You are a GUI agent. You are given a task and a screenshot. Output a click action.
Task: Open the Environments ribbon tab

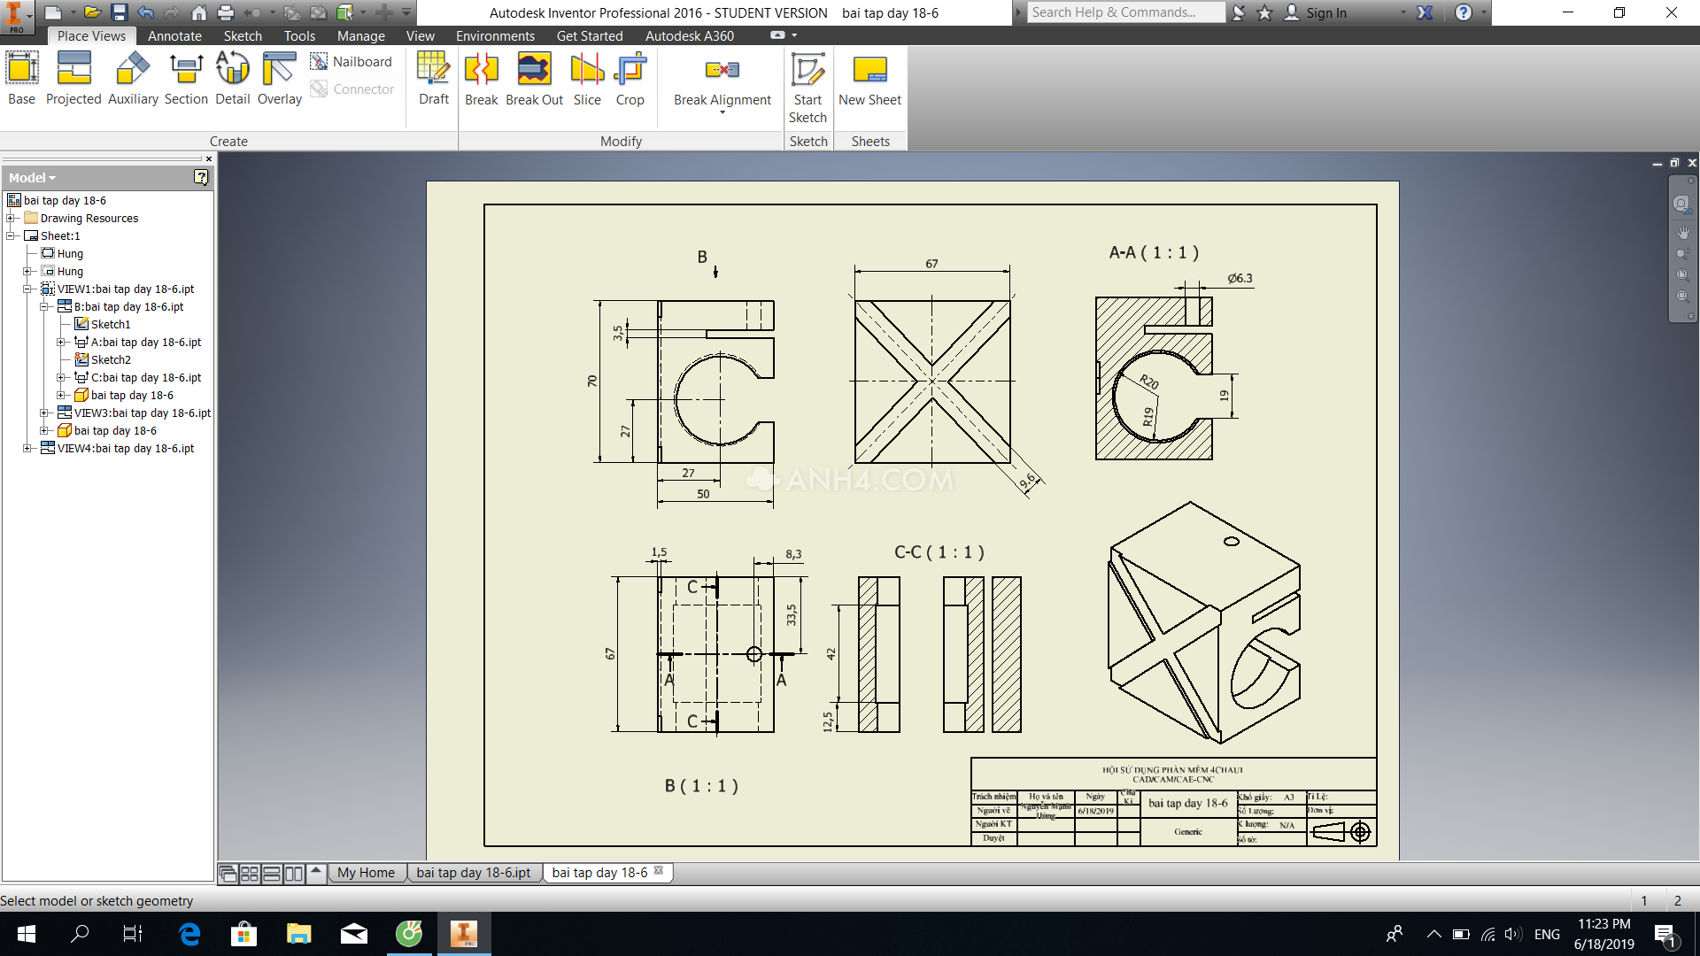(x=495, y=36)
